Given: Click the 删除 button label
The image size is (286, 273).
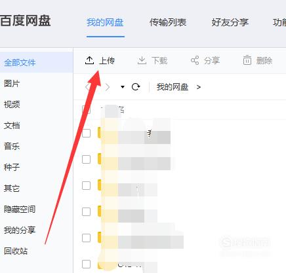Looking at the screenshot, I should (264, 60).
